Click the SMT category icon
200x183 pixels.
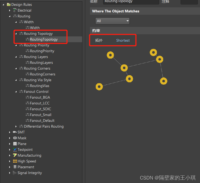pyautogui.click(x=15, y=132)
